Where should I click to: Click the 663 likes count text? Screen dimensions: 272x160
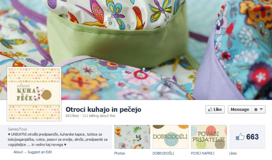pos(72,116)
